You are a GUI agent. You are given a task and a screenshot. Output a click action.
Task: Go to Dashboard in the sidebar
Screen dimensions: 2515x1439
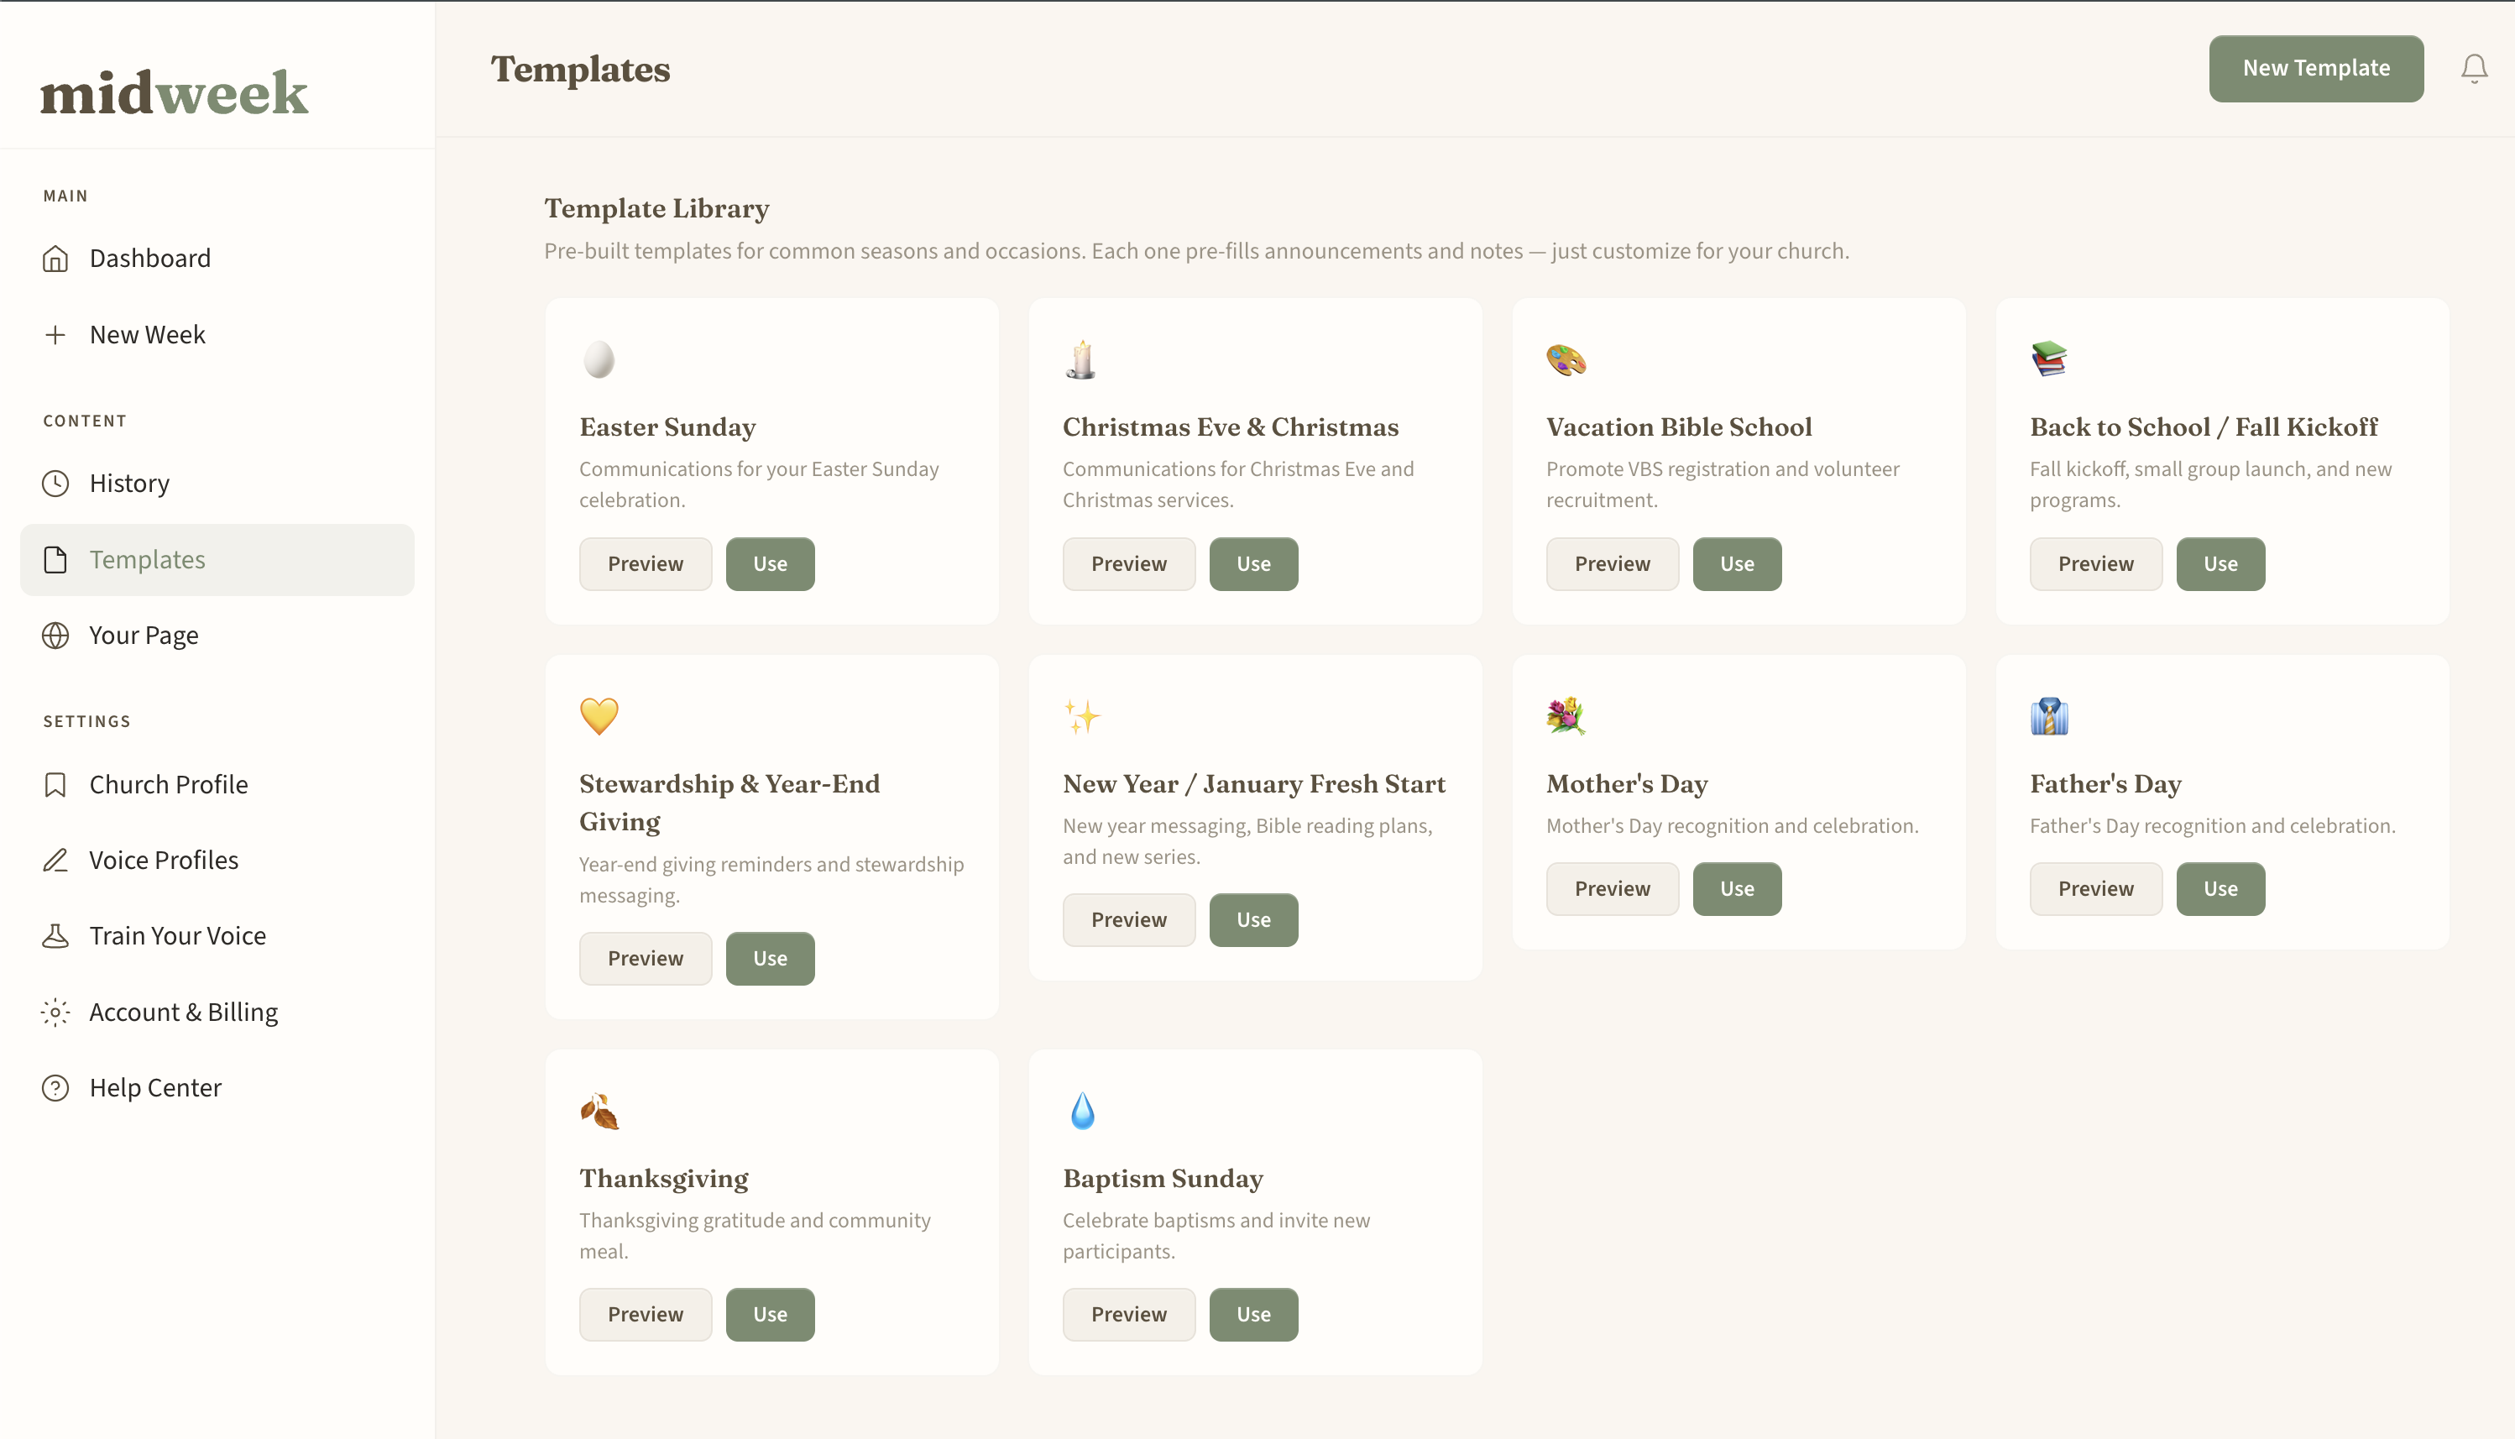(x=217, y=259)
